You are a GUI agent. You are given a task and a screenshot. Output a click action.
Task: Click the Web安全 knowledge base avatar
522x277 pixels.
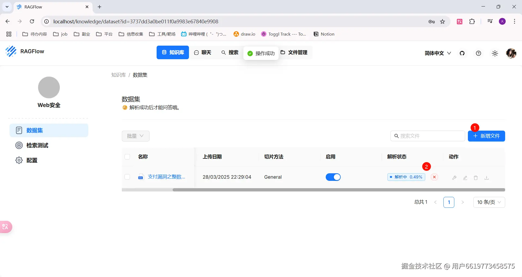click(x=49, y=87)
